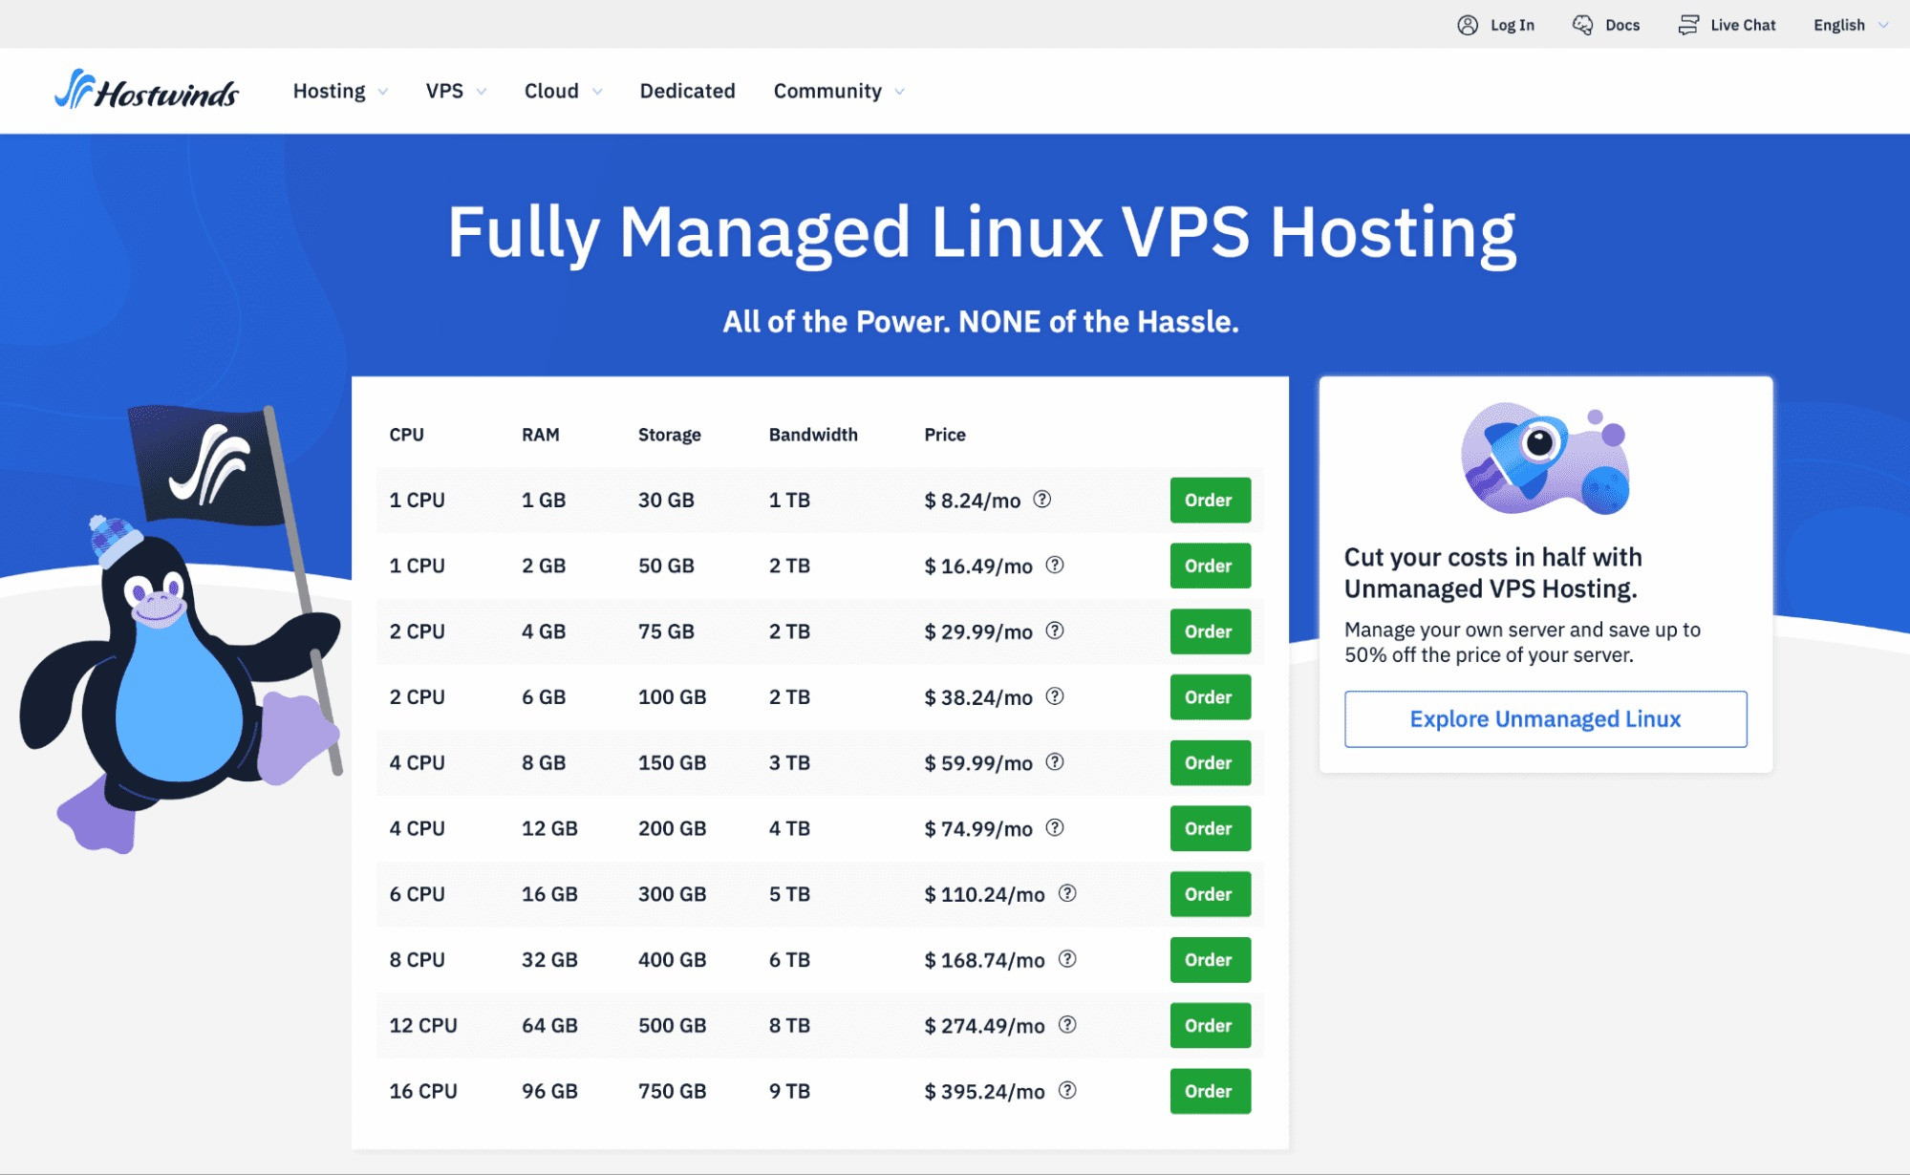The image size is (1910, 1175).
Task: Expand the VPS menu
Action: click(x=456, y=91)
